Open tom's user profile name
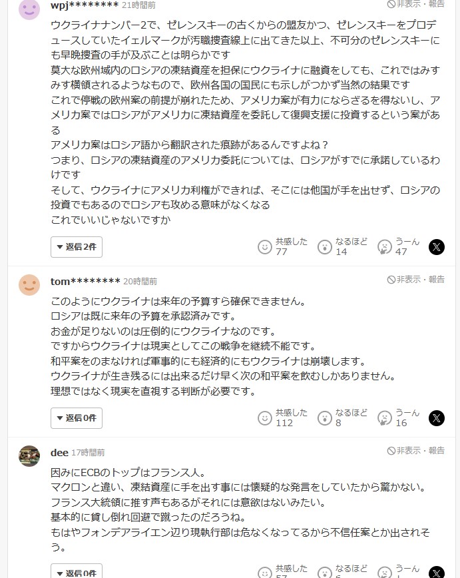The width and height of the screenshot is (460, 578). point(85,281)
